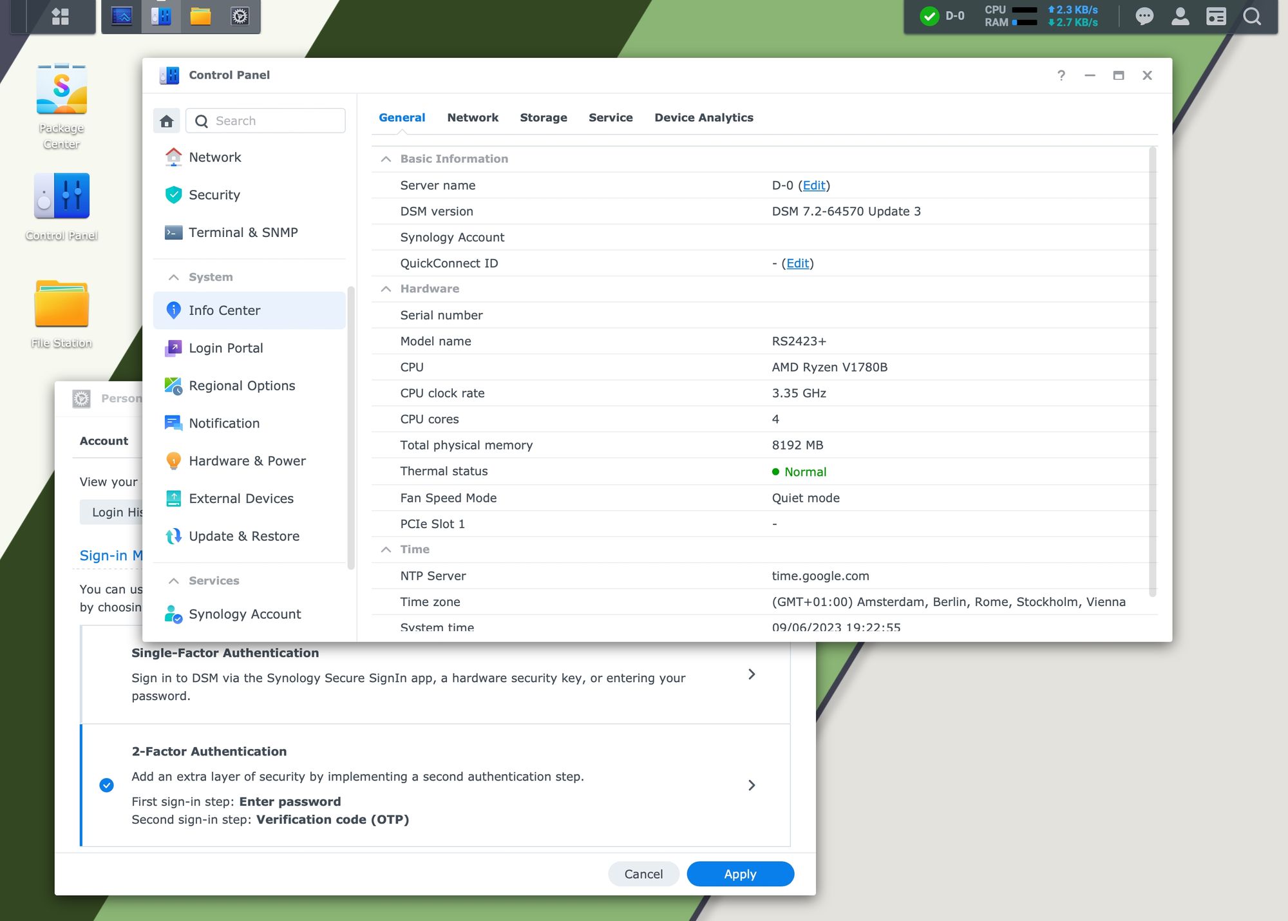Switch to the Service tab

point(611,118)
